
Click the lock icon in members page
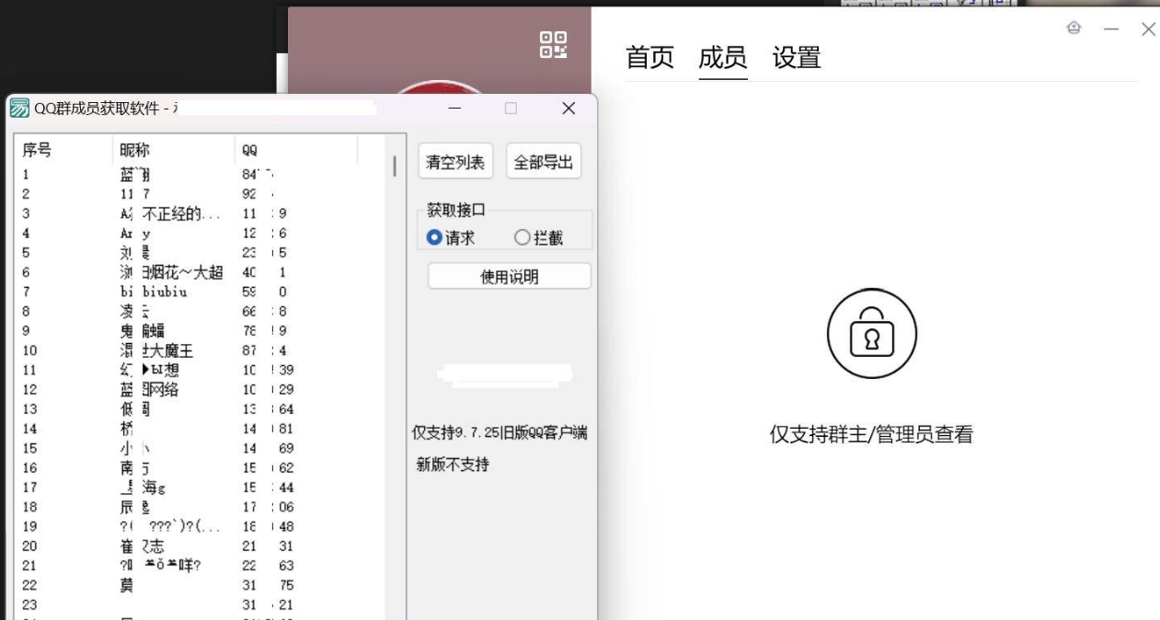871,333
